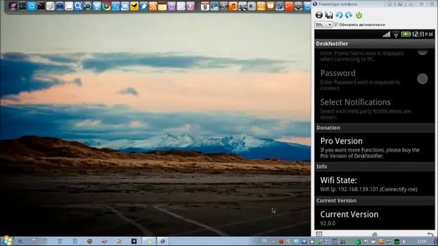
Task: Toggle the Password round checkbox
Action: [422, 79]
